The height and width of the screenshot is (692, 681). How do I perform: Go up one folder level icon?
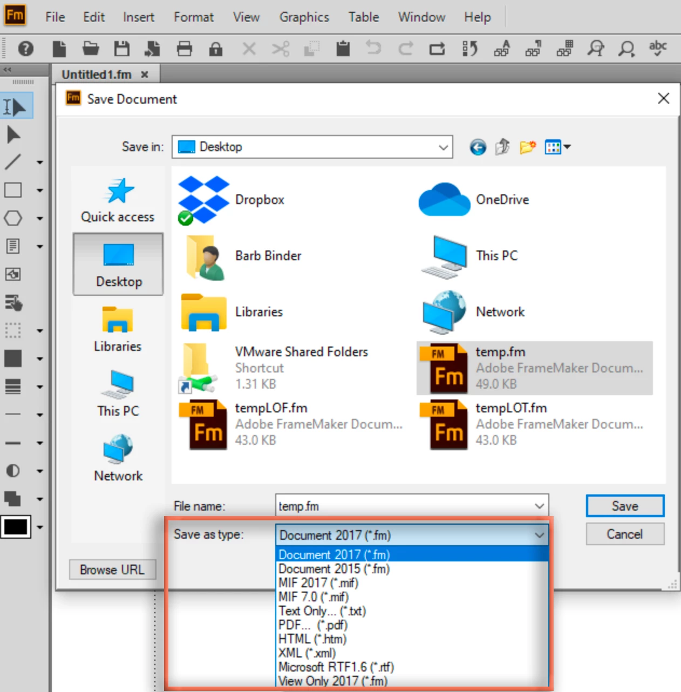pos(502,147)
